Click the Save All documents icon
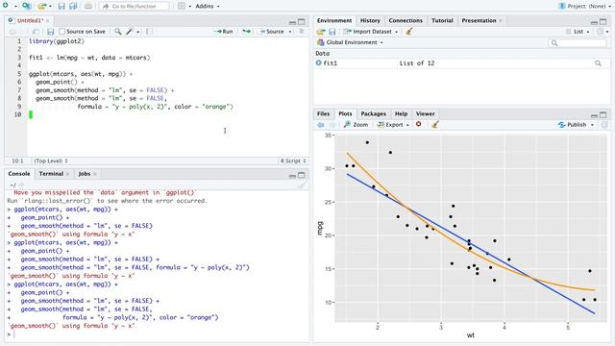615x346 pixels. pyautogui.click(x=73, y=7)
